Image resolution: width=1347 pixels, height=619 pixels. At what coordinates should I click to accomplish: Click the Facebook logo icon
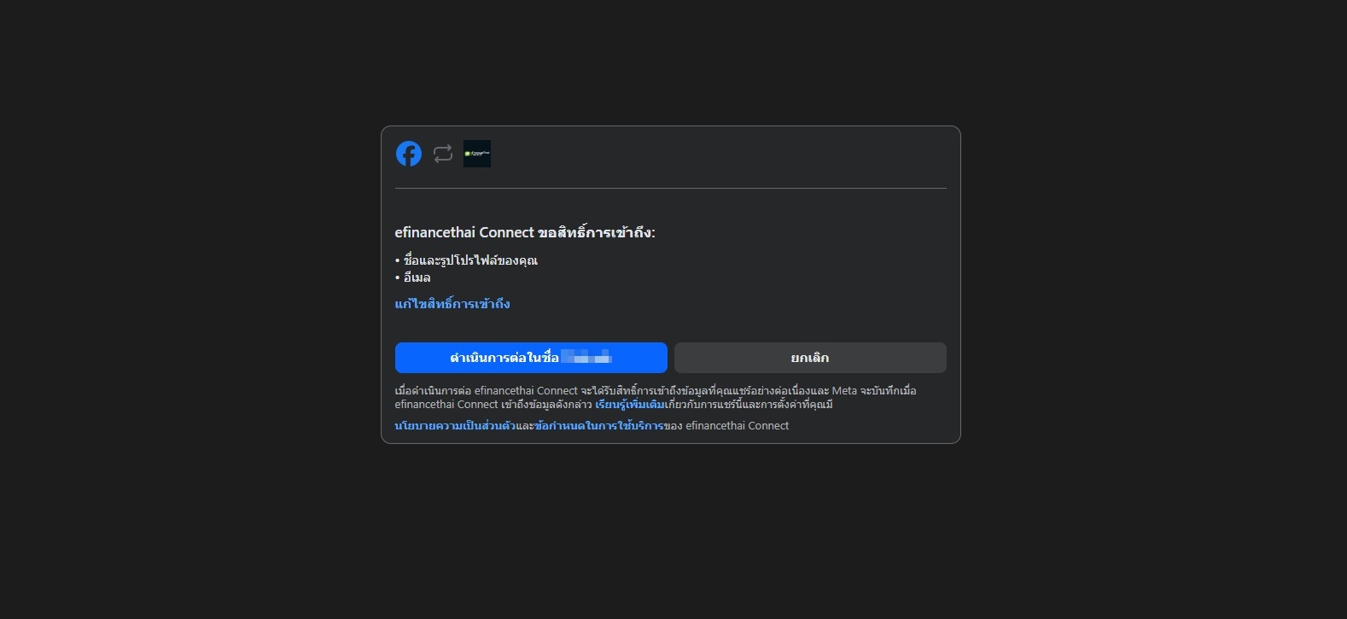409,154
